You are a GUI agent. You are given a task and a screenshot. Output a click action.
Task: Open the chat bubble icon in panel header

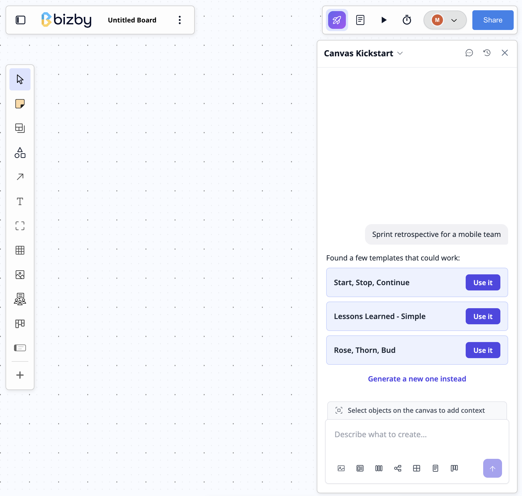469,53
